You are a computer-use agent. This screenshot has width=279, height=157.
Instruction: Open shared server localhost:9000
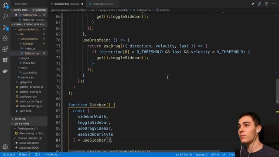point(29,148)
